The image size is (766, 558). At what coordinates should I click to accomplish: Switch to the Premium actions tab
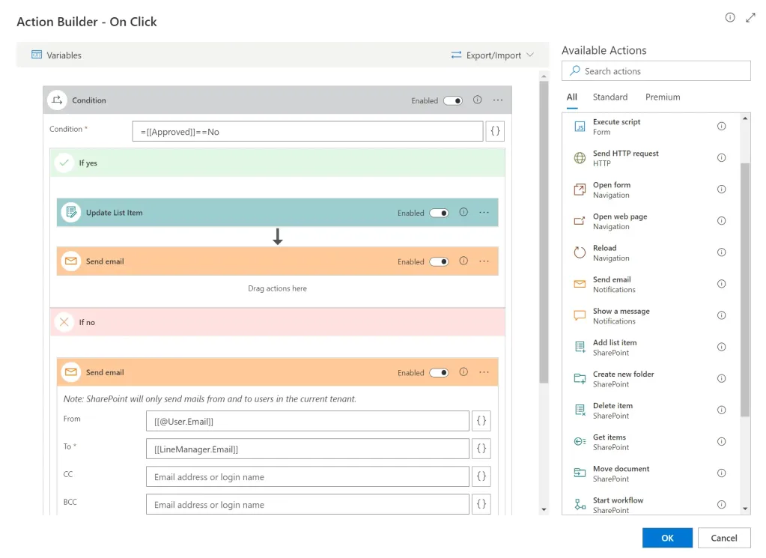(x=663, y=97)
